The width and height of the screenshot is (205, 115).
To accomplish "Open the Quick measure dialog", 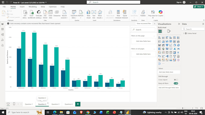I will (125, 14).
